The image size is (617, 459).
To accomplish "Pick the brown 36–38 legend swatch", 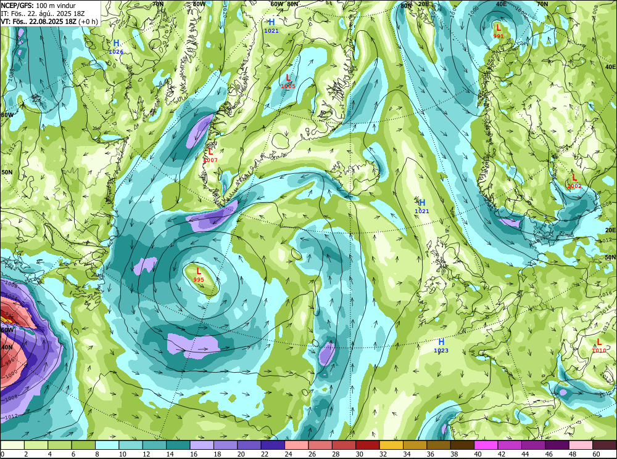I will 438,445.
